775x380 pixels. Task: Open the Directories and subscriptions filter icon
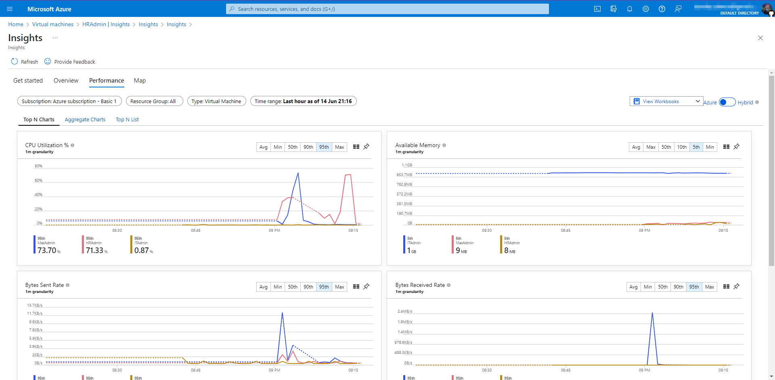coord(614,9)
